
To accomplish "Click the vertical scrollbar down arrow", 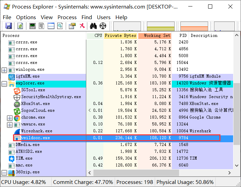I will (237, 165).
